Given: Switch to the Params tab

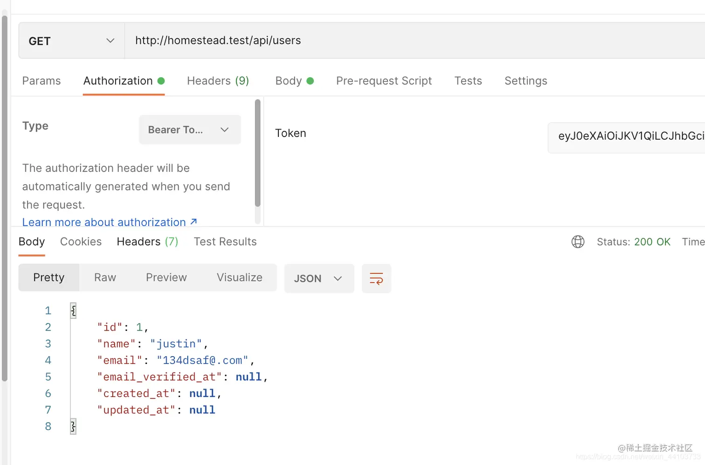Looking at the screenshot, I should click(x=41, y=81).
